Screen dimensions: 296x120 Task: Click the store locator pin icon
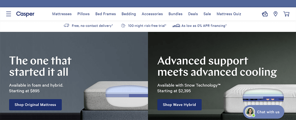pyautogui.click(x=275, y=14)
